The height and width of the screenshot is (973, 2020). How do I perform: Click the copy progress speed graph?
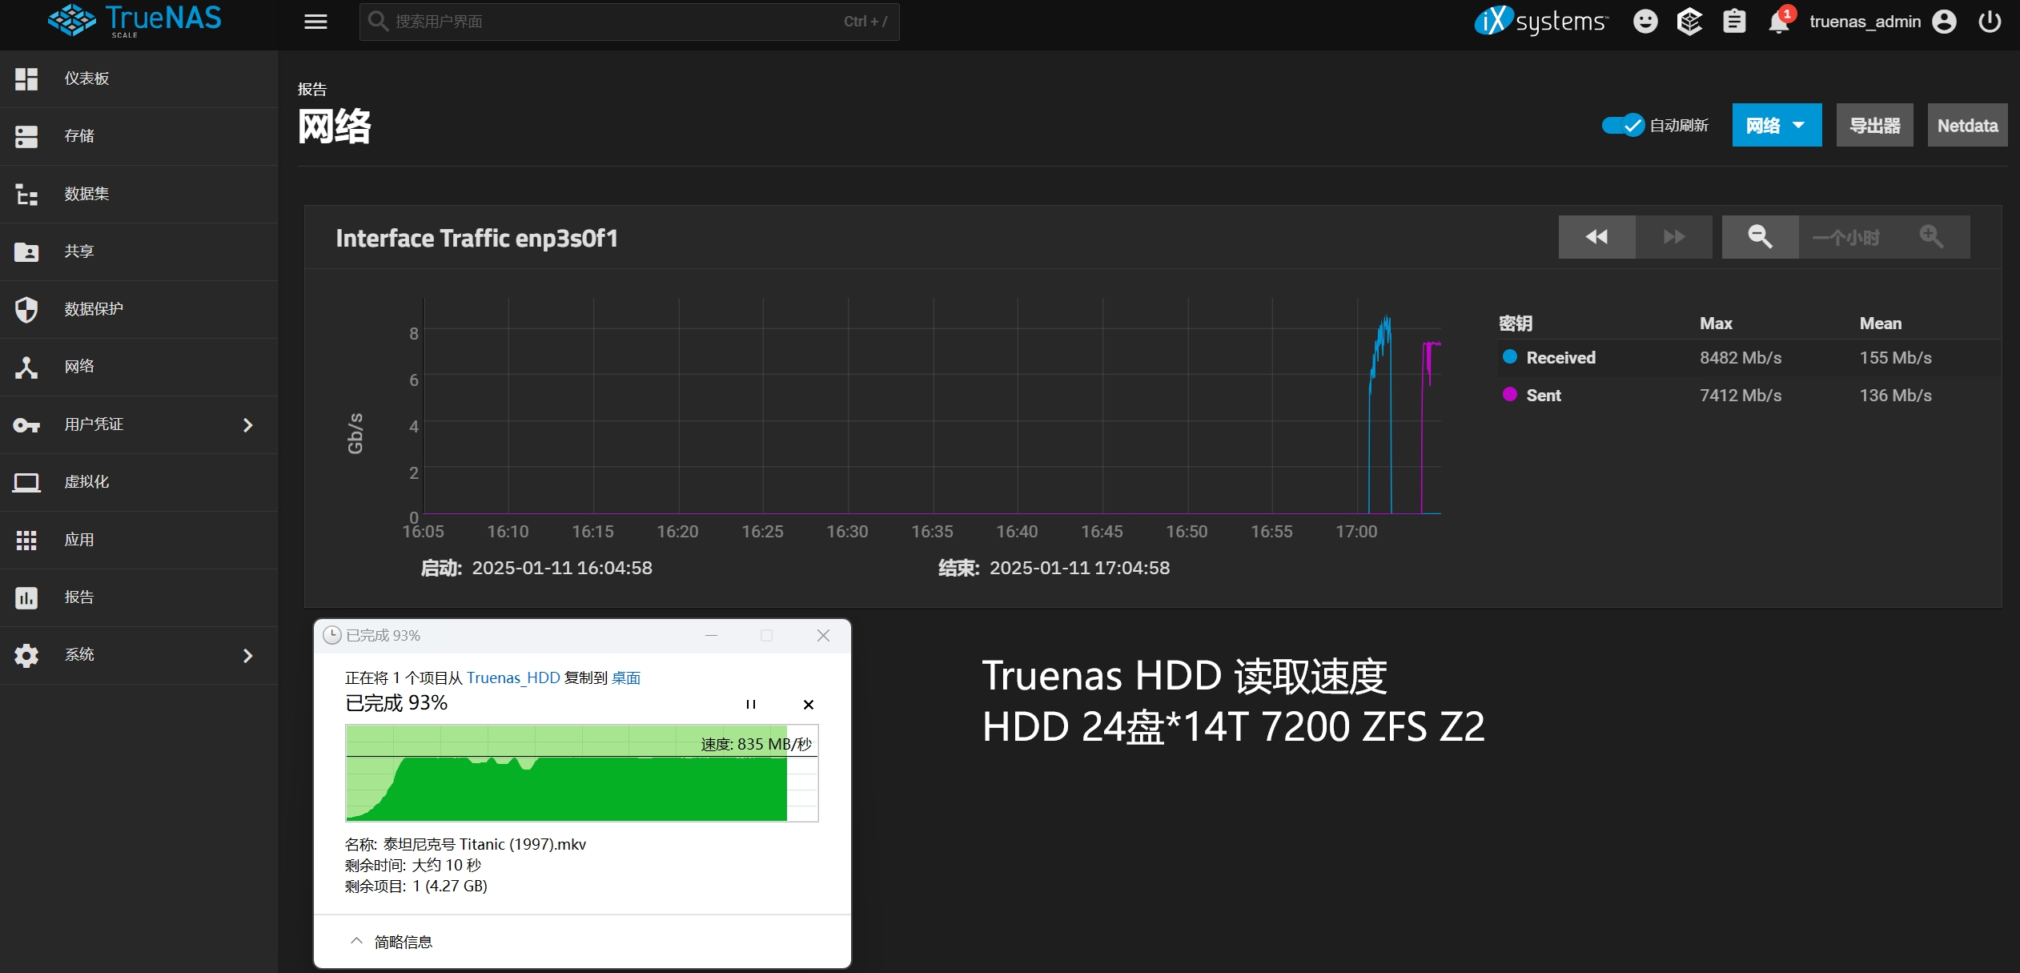pyautogui.click(x=582, y=773)
